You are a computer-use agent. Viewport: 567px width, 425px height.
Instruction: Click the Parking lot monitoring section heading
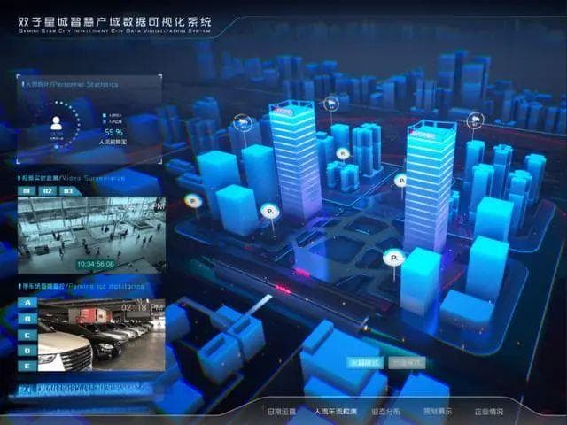(x=82, y=286)
